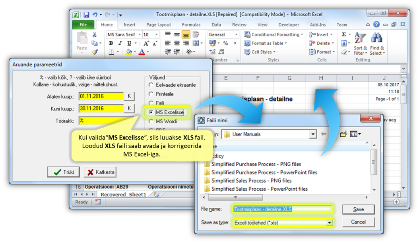
Task: Click the Katkesta button
Action: (x=101, y=172)
